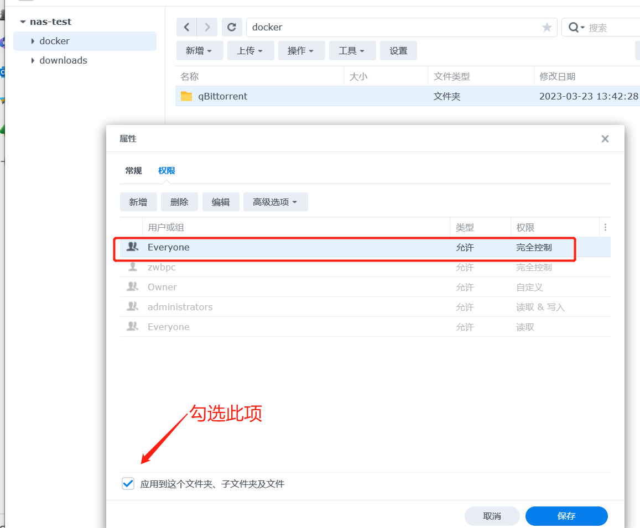
Task: Open the permissions column options menu
Action: pyautogui.click(x=605, y=227)
